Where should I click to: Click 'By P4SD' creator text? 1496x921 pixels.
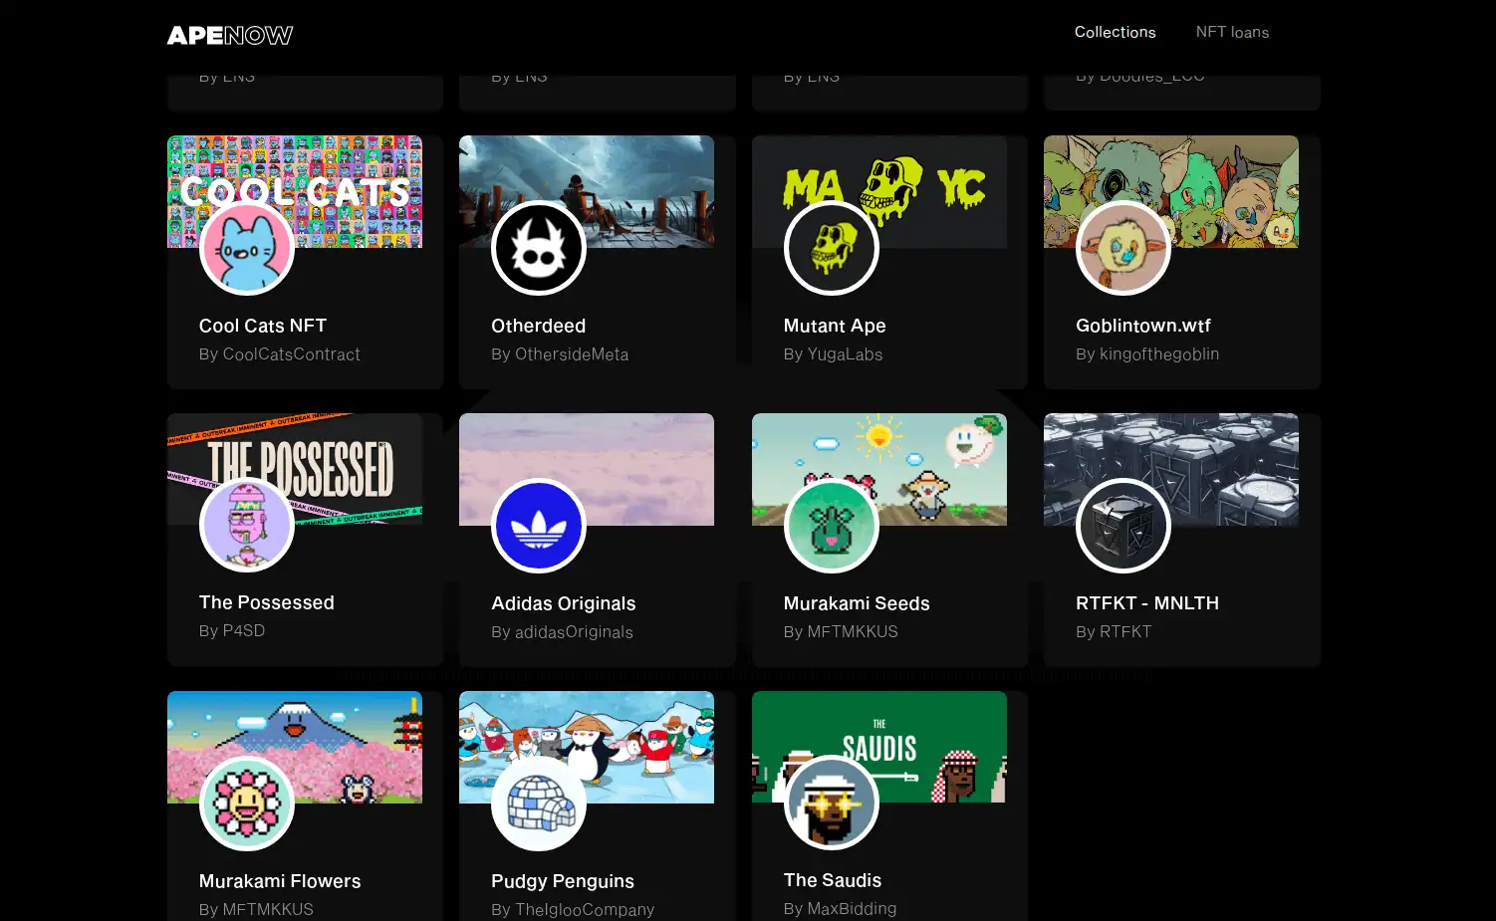[232, 631]
